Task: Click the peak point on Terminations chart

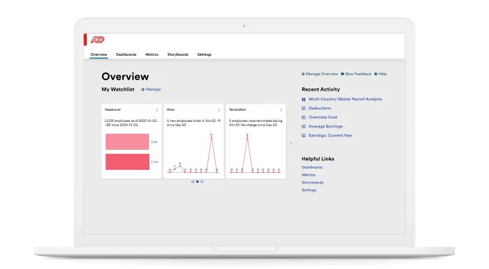Action: (x=247, y=138)
